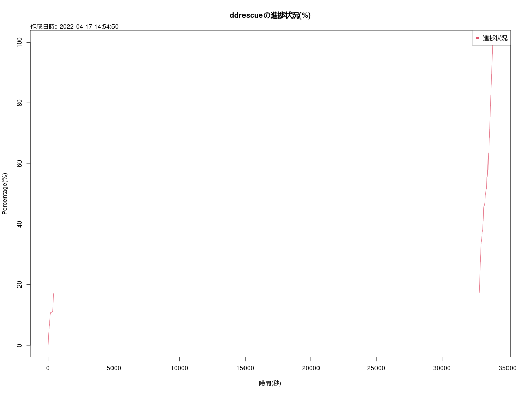Click the x-axis tick value 0
Image resolution: width=526 pixels, height=395 pixels.
[x=48, y=368]
